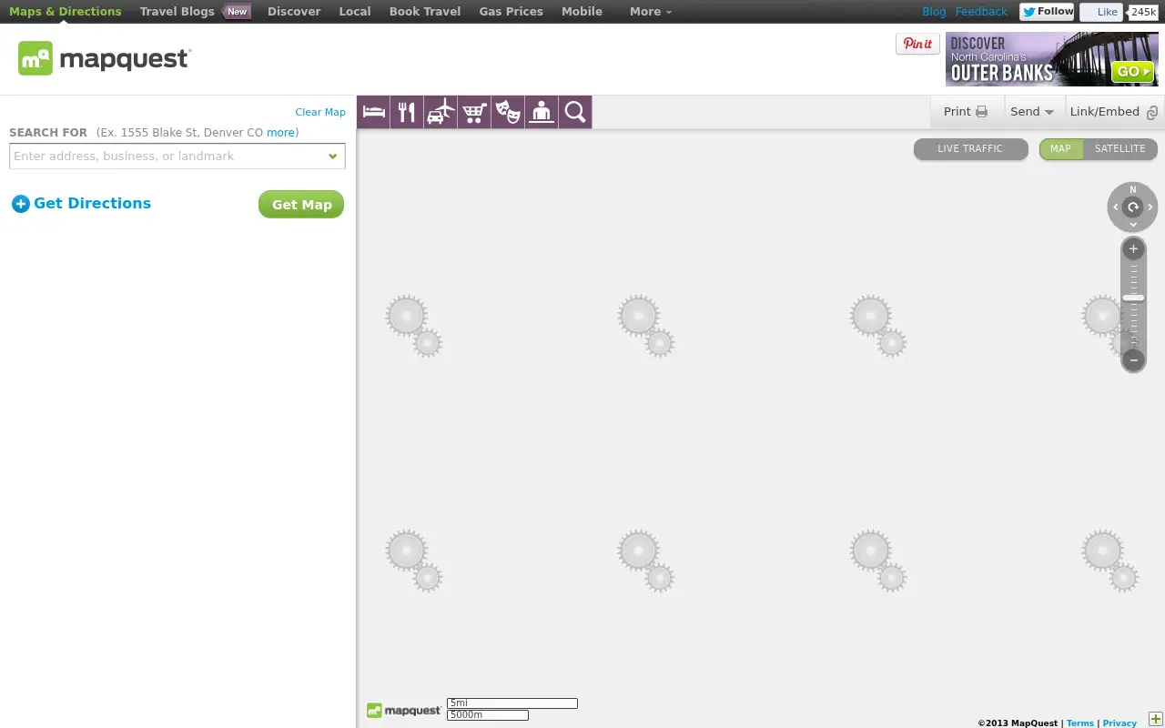Print the map

point(966,112)
